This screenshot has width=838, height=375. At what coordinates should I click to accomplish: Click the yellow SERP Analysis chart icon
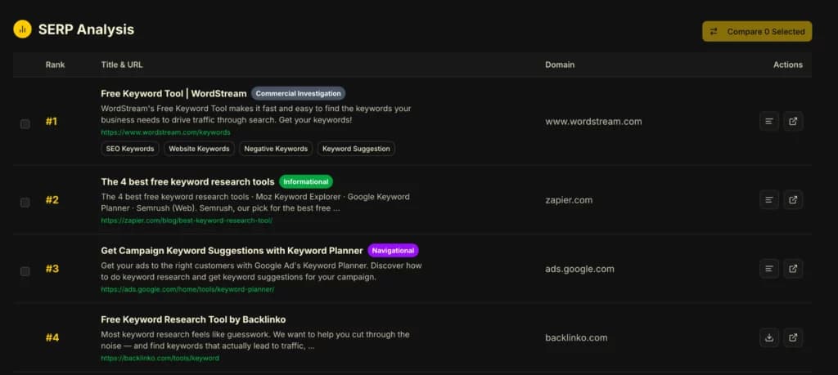22,29
